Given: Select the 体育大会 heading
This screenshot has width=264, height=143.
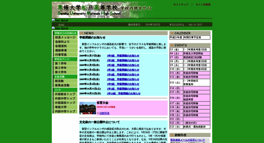Looking at the screenshot, I should tap(102, 103).
